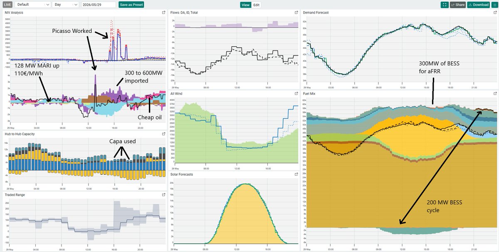Pop out the Solar Forecasts panel
This screenshot has height=252, width=499.
click(296, 174)
